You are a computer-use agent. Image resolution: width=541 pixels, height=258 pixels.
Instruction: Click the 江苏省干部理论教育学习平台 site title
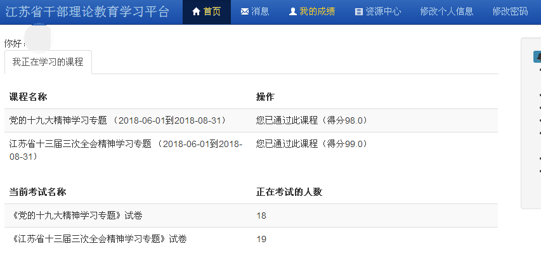click(x=88, y=12)
